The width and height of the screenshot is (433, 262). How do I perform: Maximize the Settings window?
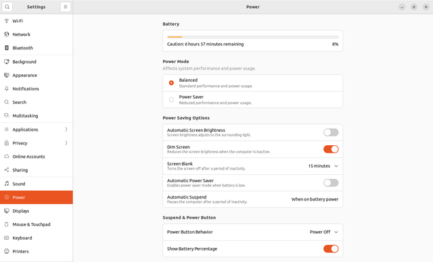click(x=414, y=7)
